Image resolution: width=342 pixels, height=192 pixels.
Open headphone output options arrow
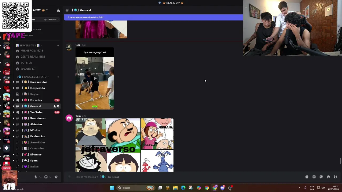click(50, 177)
